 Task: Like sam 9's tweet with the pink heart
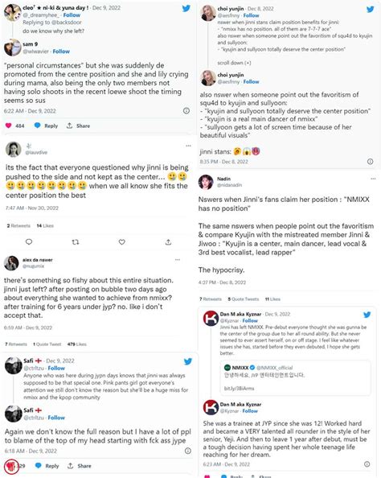[9, 126]
